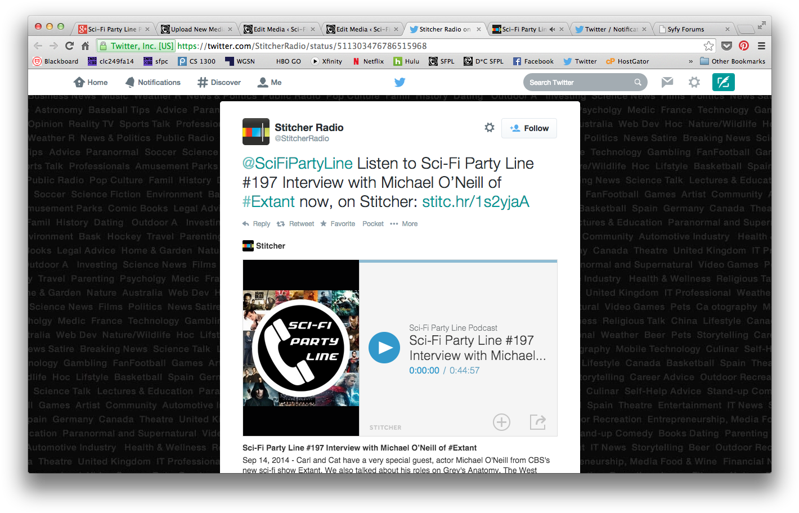Viewport: 799px width, 513px height.
Task: Open direct messages envelope icon
Action: 667,82
